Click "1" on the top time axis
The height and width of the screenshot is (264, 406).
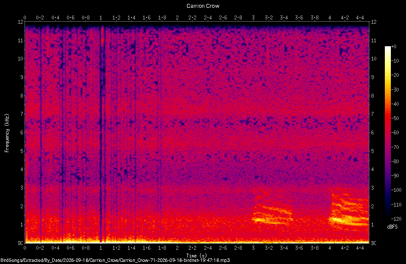pos(101,18)
